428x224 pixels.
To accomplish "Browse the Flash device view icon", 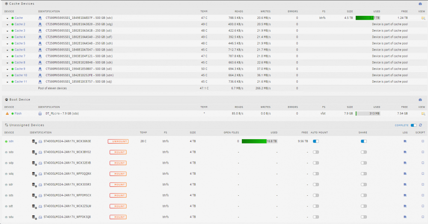I will [x=423, y=113].
